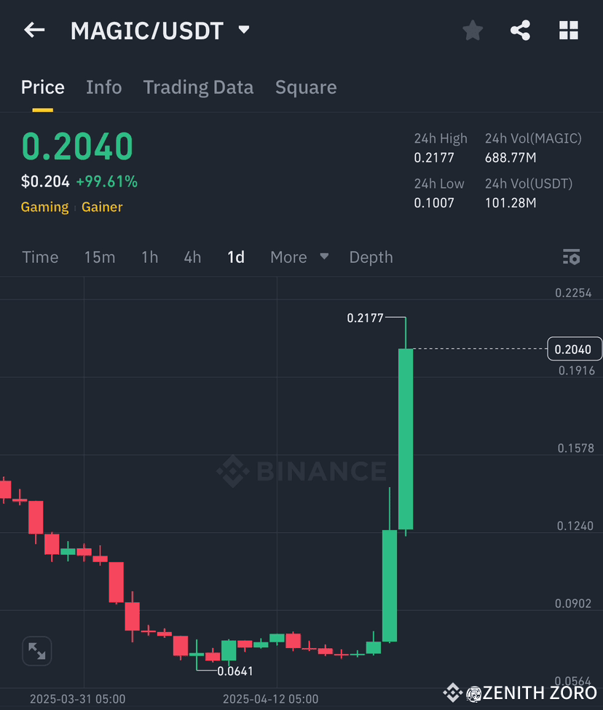The image size is (603, 710).
Task: Switch chart to 15m interval
Action: pyautogui.click(x=100, y=256)
